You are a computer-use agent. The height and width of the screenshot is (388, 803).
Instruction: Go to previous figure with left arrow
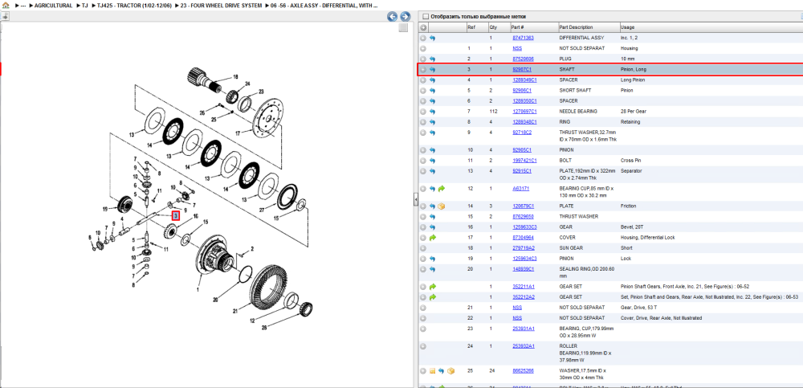(x=393, y=16)
